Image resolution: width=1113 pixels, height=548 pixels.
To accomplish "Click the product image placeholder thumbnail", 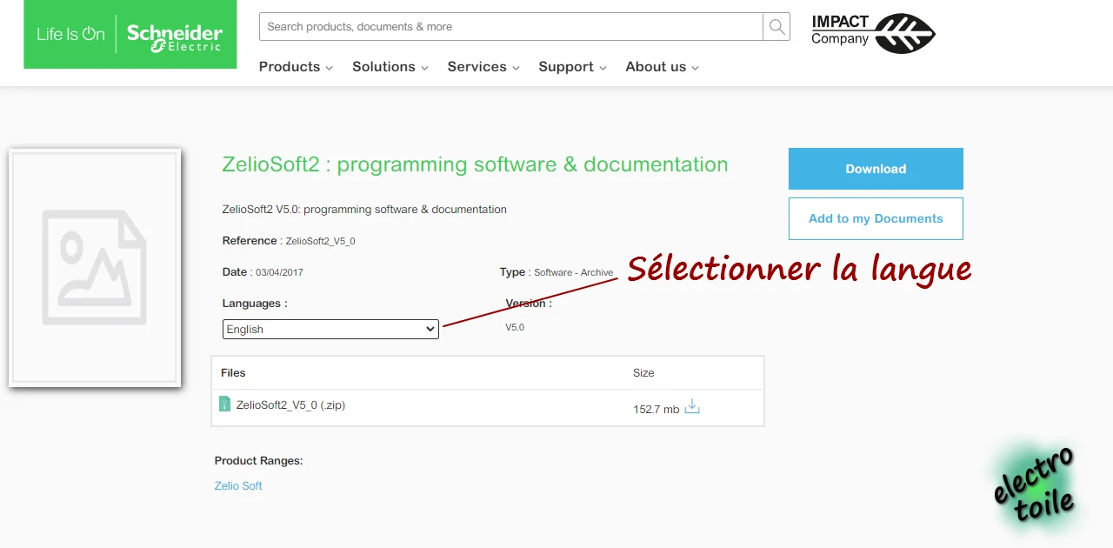I will [x=95, y=268].
